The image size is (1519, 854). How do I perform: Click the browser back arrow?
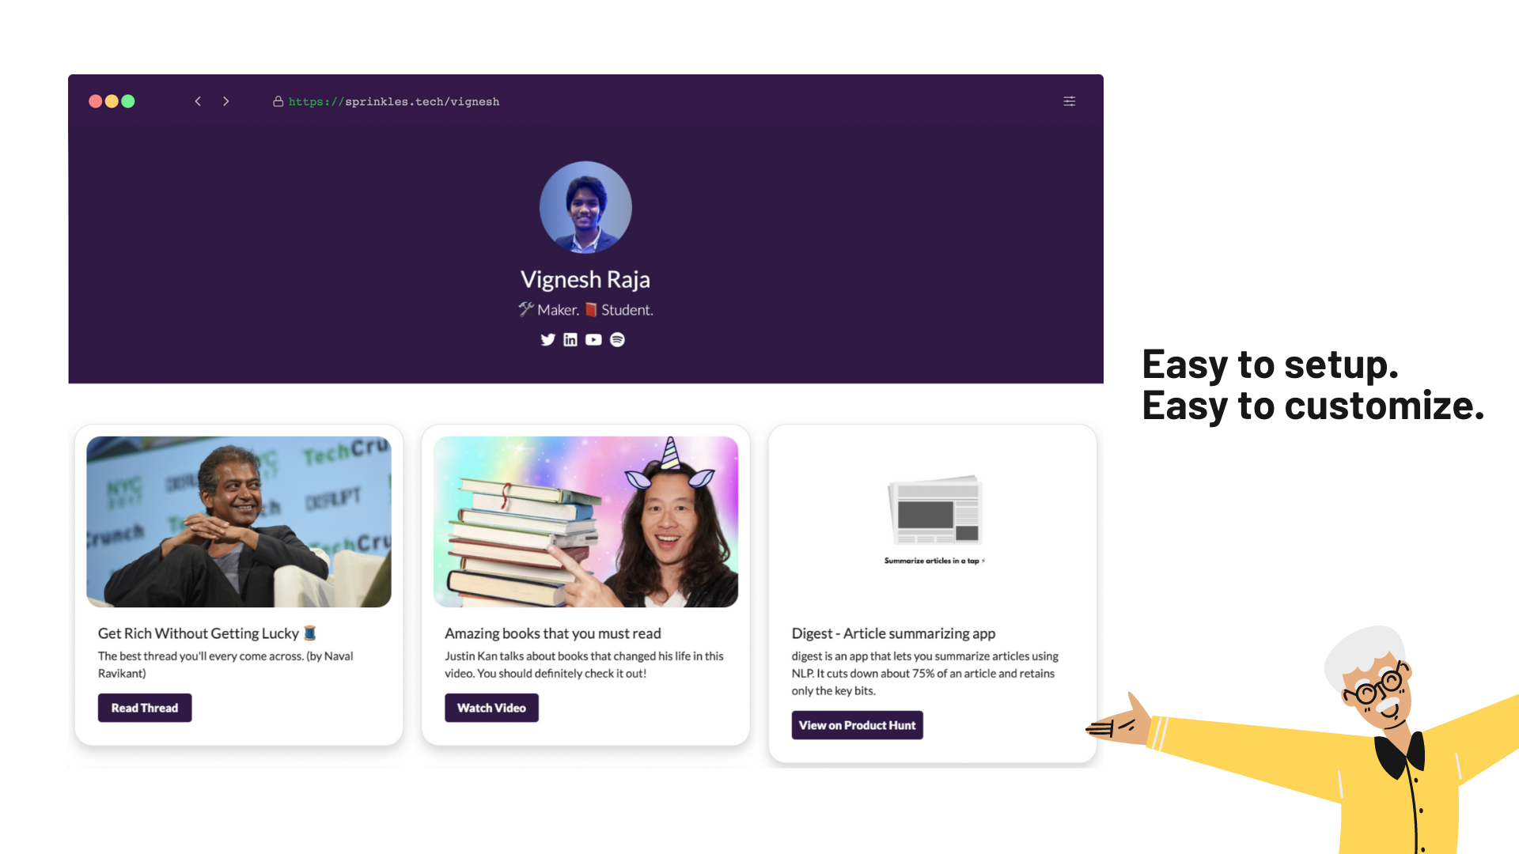pos(198,101)
